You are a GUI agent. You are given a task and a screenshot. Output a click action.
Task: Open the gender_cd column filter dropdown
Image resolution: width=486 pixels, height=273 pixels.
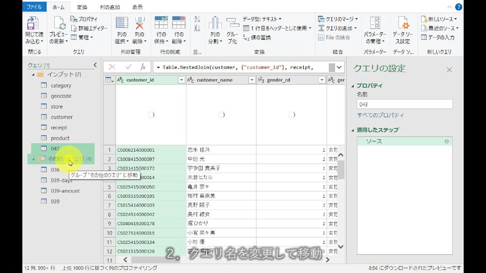322,80
